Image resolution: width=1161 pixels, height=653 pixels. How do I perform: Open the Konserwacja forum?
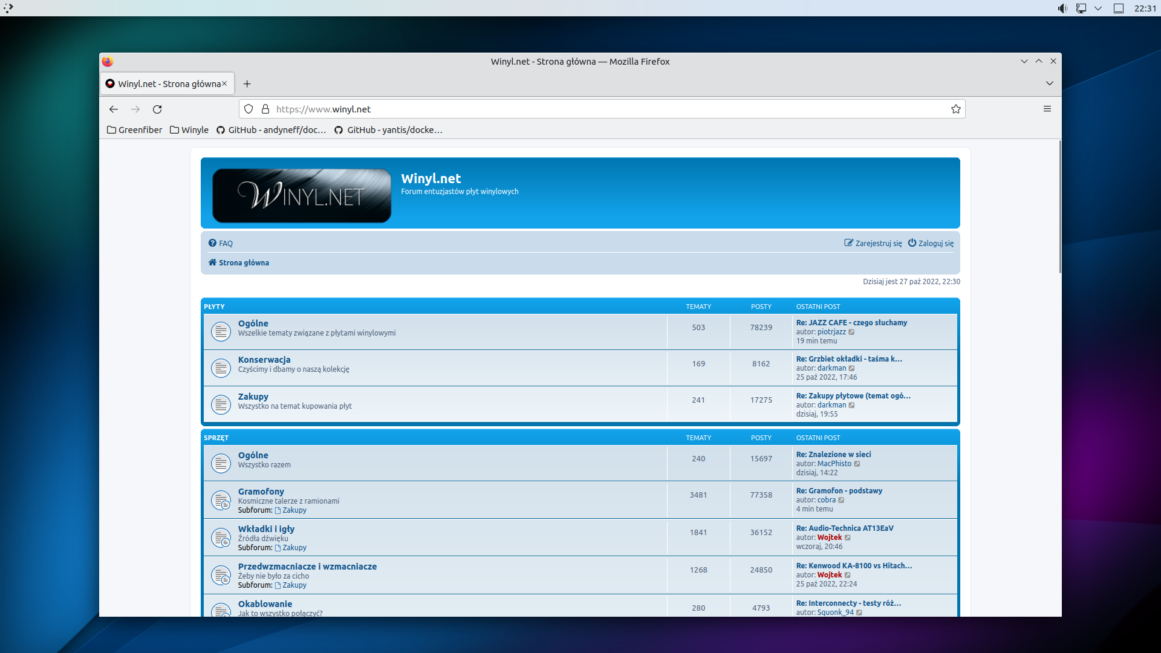pyautogui.click(x=264, y=360)
